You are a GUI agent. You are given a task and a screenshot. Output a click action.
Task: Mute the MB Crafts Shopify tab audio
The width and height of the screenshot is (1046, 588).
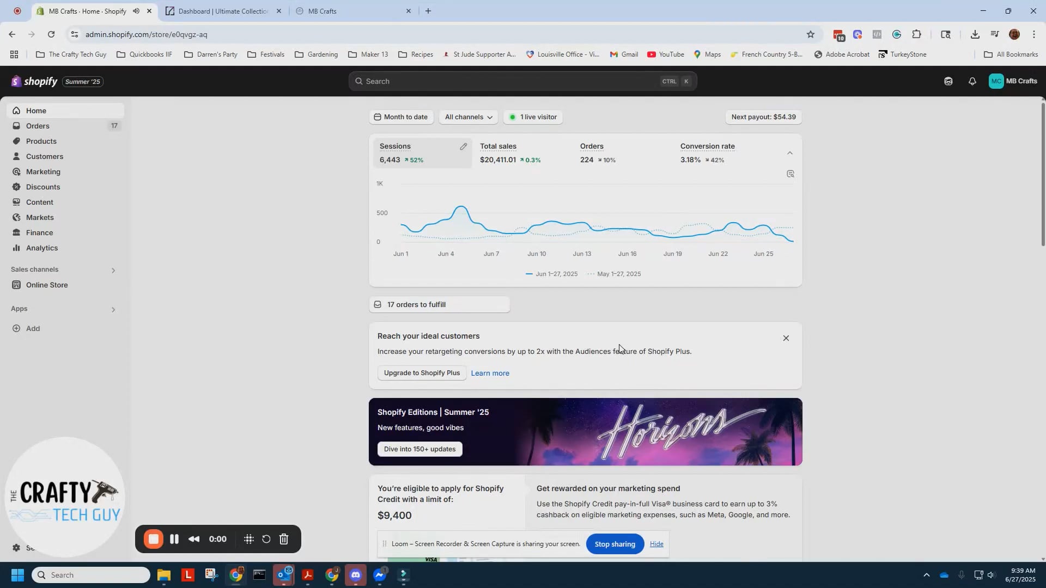[x=136, y=11]
